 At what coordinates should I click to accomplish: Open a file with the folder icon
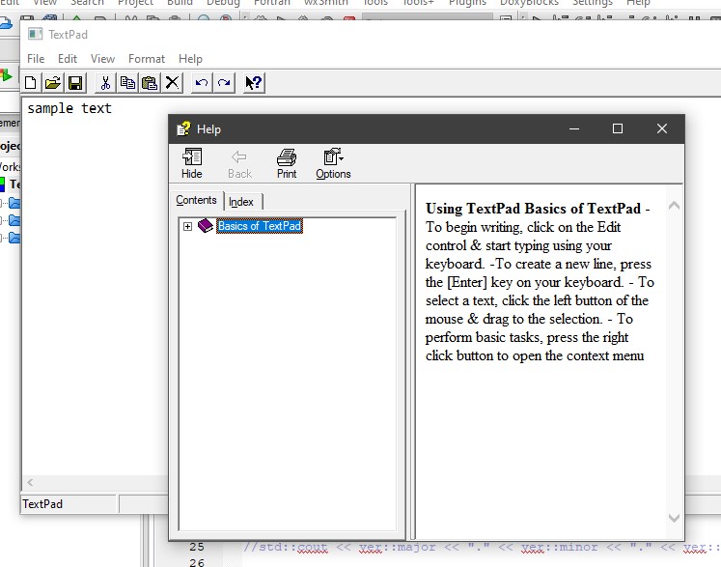tap(53, 83)
